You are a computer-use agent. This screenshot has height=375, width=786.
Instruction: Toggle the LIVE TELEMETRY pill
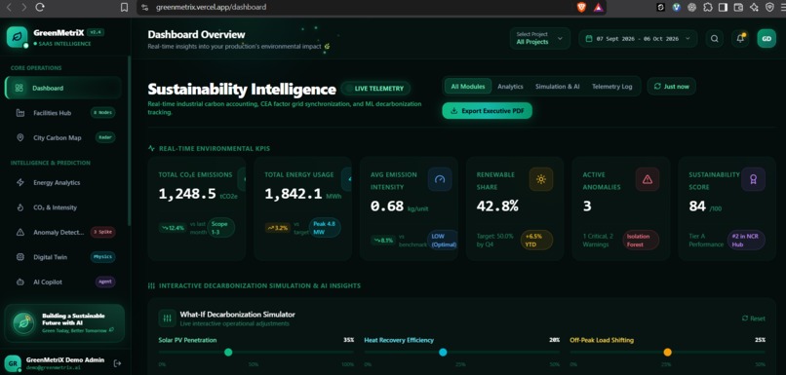375,89
